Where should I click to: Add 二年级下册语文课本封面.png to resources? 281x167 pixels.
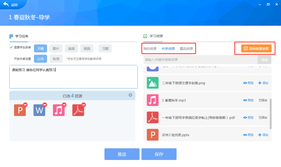(263, 83)
